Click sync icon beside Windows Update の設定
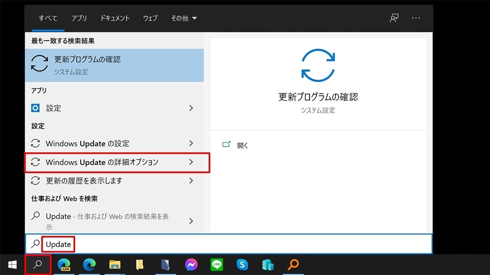Viewport: 490px width, 275px height. [36, 143]
